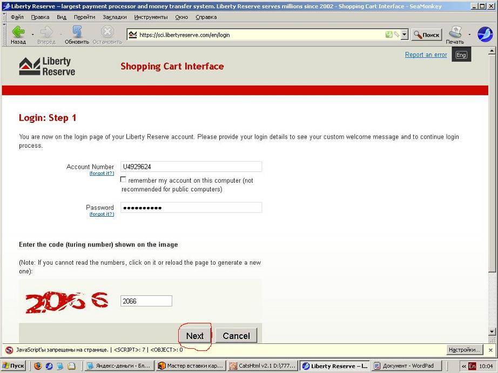Open the URL bar history dropdown
Screen dimensions: 498x373
tap(405, 34)
